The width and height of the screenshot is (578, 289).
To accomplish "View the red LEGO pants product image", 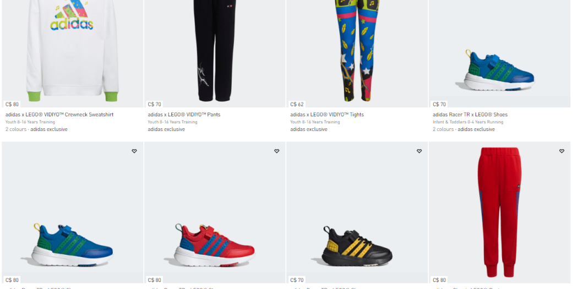I will point(499,212).
